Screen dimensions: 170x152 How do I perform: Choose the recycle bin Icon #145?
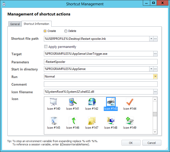click(54, 121)
